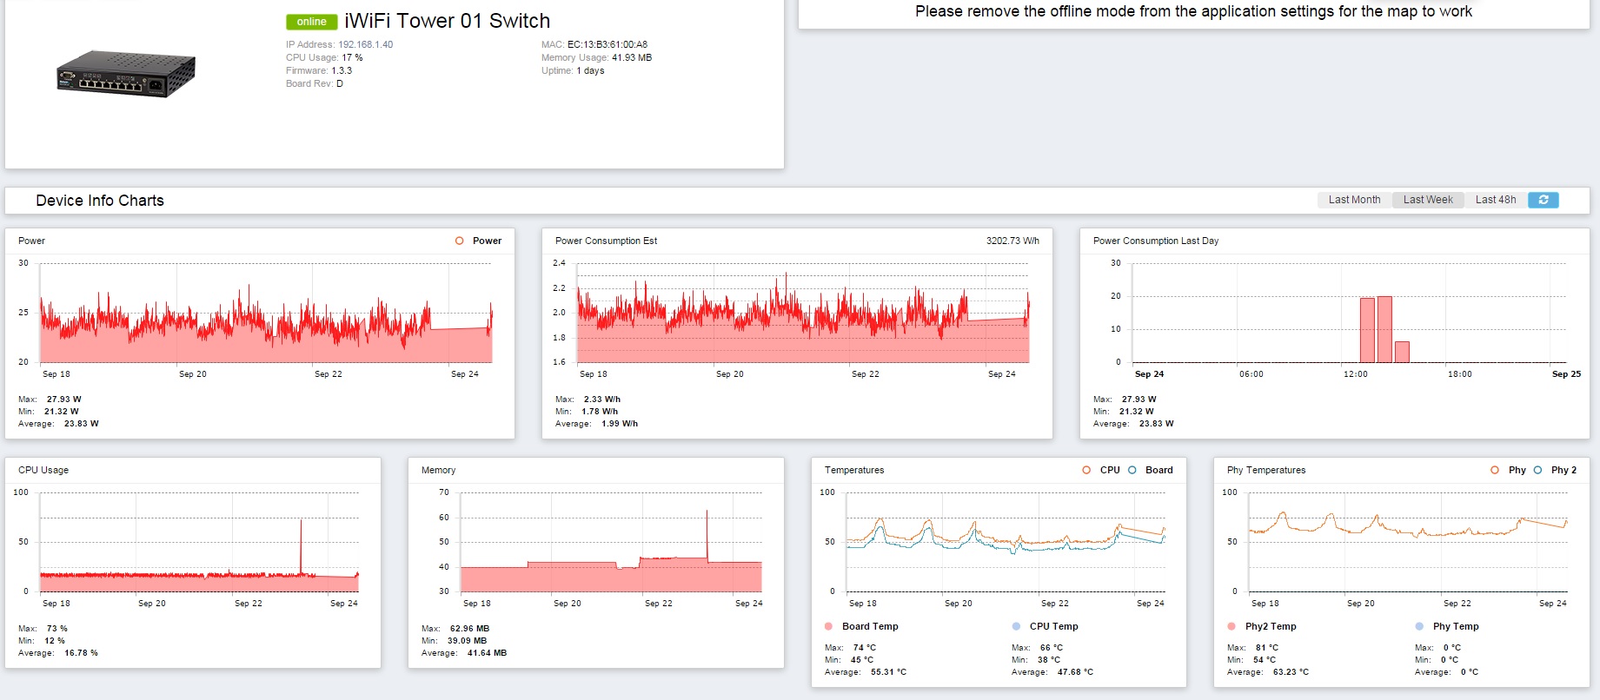Click the Power Consumption Est chart title
The width and height of the screenshot is (1600, 700).
tap(606, 241)
